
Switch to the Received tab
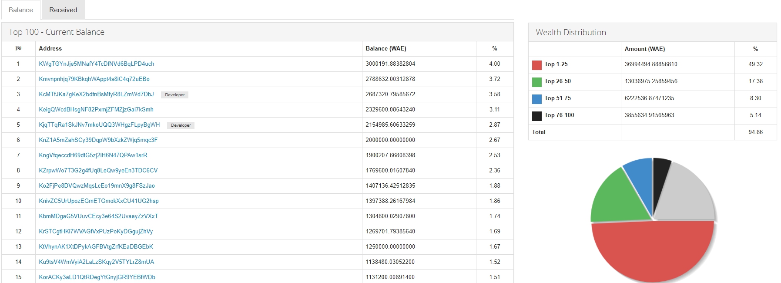63,10
